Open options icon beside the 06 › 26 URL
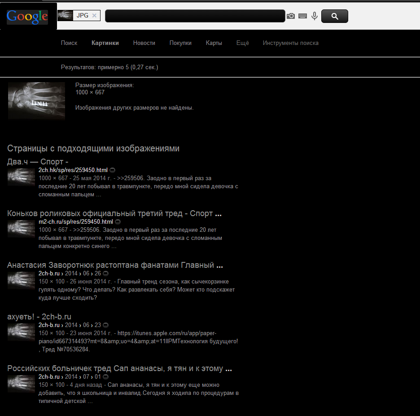This screenshot has height=416, width=420. tap(106, 273)
